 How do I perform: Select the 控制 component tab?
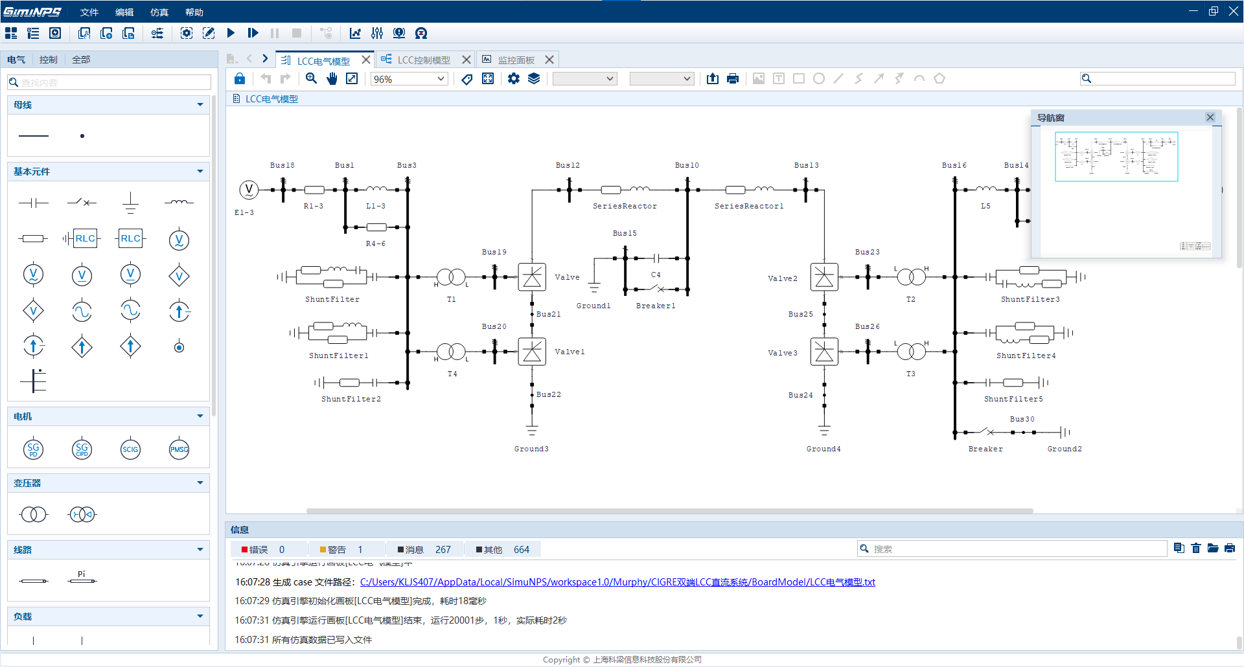[49, 60]
